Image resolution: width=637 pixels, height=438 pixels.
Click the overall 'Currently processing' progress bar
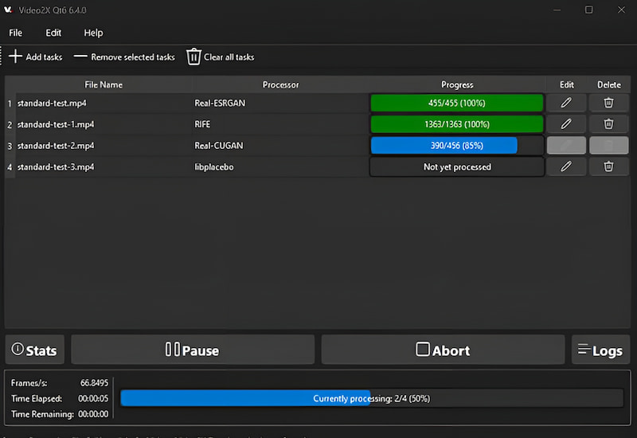371,398
